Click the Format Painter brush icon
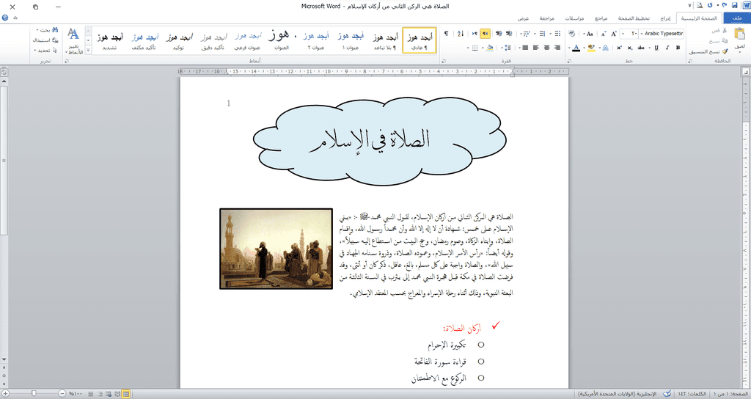 [x=725, y=51]
